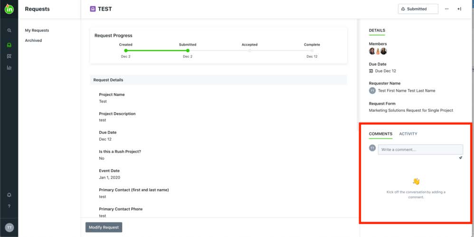Click into the Write a comment field
The width and height of the screenshot is (474, 237).
pos(420,150)
